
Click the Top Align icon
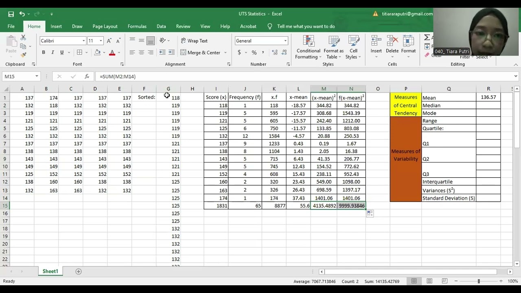(x=132, y=41)
